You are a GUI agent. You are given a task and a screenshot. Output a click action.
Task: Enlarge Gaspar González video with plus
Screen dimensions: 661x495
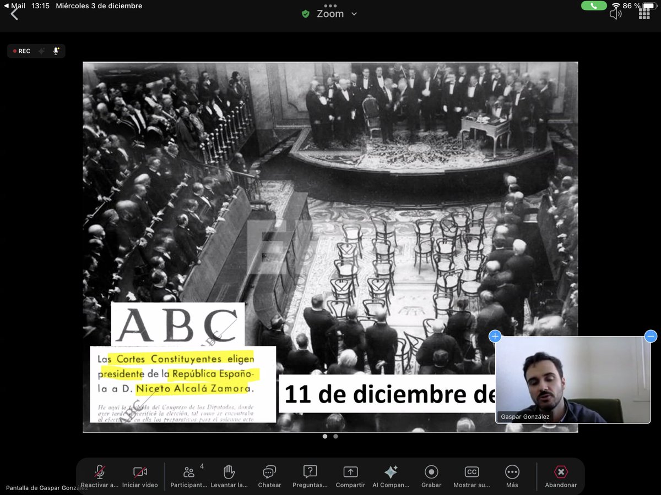(495, 336)
